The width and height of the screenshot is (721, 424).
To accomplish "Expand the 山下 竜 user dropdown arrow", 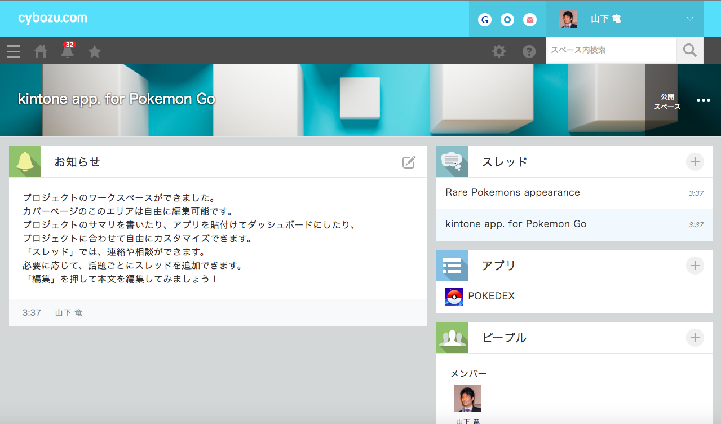I will pos(690,19).
